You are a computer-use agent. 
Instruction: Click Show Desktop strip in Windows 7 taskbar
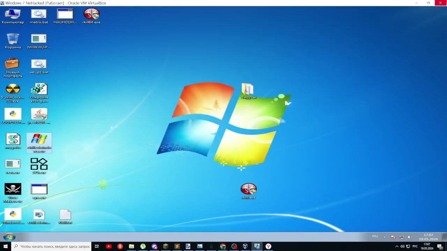444,237
